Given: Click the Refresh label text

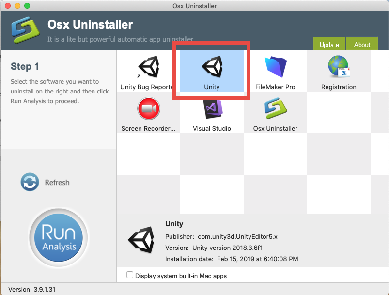Looking at the screenshot, I should pyautogui.click(x=57, y=183).
